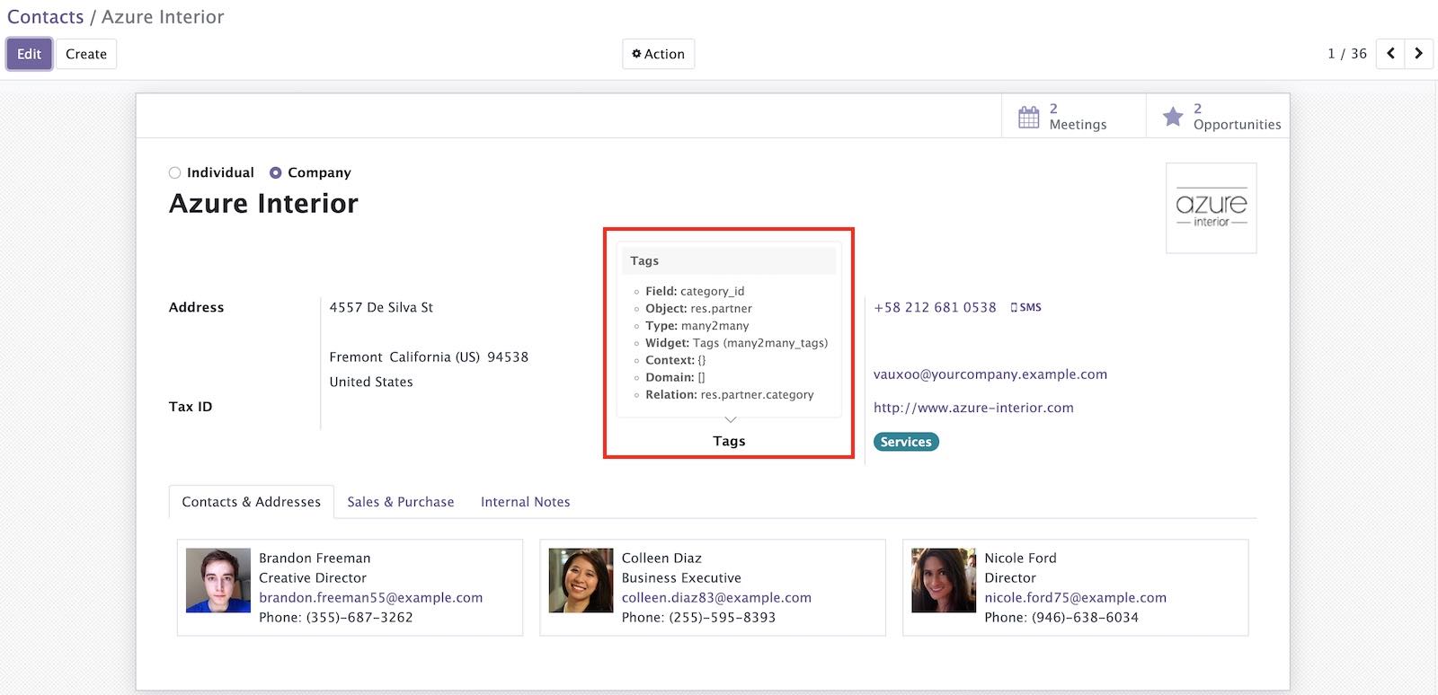Click Phone: (946)-638-6034 text
1438x695 pixels.
[x=1061, y=618]
